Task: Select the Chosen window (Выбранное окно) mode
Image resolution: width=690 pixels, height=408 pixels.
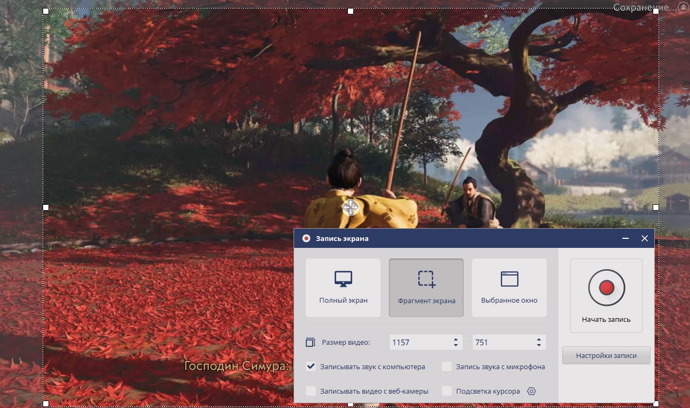Action: pyautogui.click(x=509, y=288)
